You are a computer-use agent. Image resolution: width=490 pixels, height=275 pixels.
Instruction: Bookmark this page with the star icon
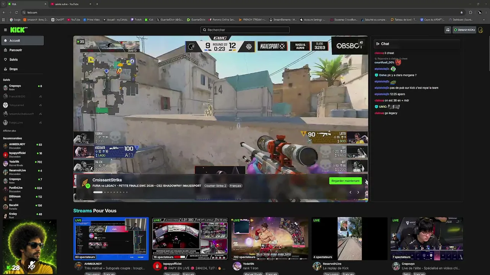point(461,12)
